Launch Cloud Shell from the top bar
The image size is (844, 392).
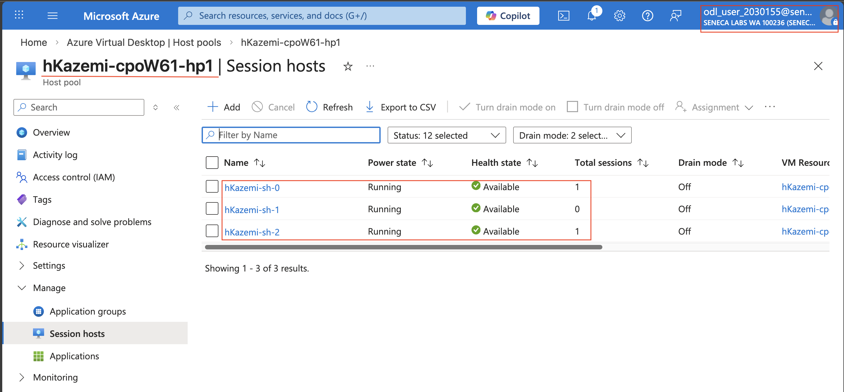pos(564,15)
